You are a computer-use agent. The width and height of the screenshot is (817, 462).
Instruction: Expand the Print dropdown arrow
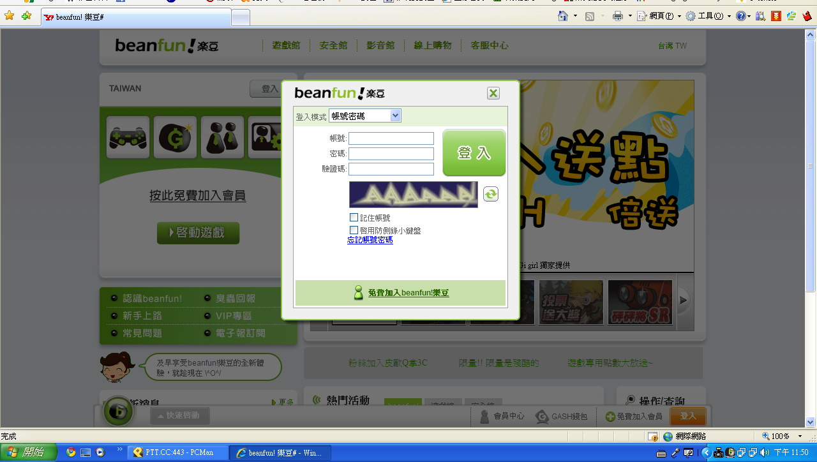(629, 16)
